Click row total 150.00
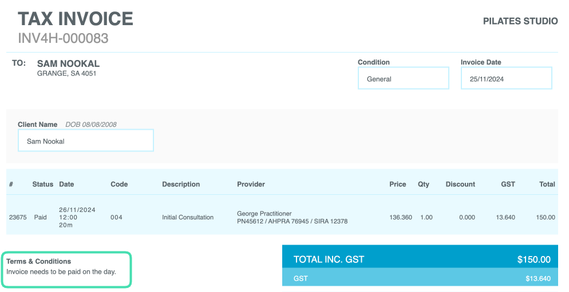This screenshot has width=569, height=292. [x=546, y=217]
